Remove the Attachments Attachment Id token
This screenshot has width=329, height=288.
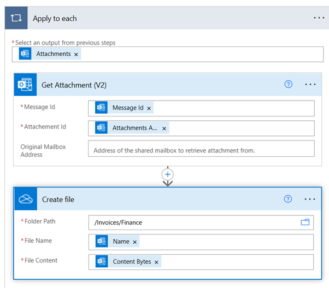point(163,128)
